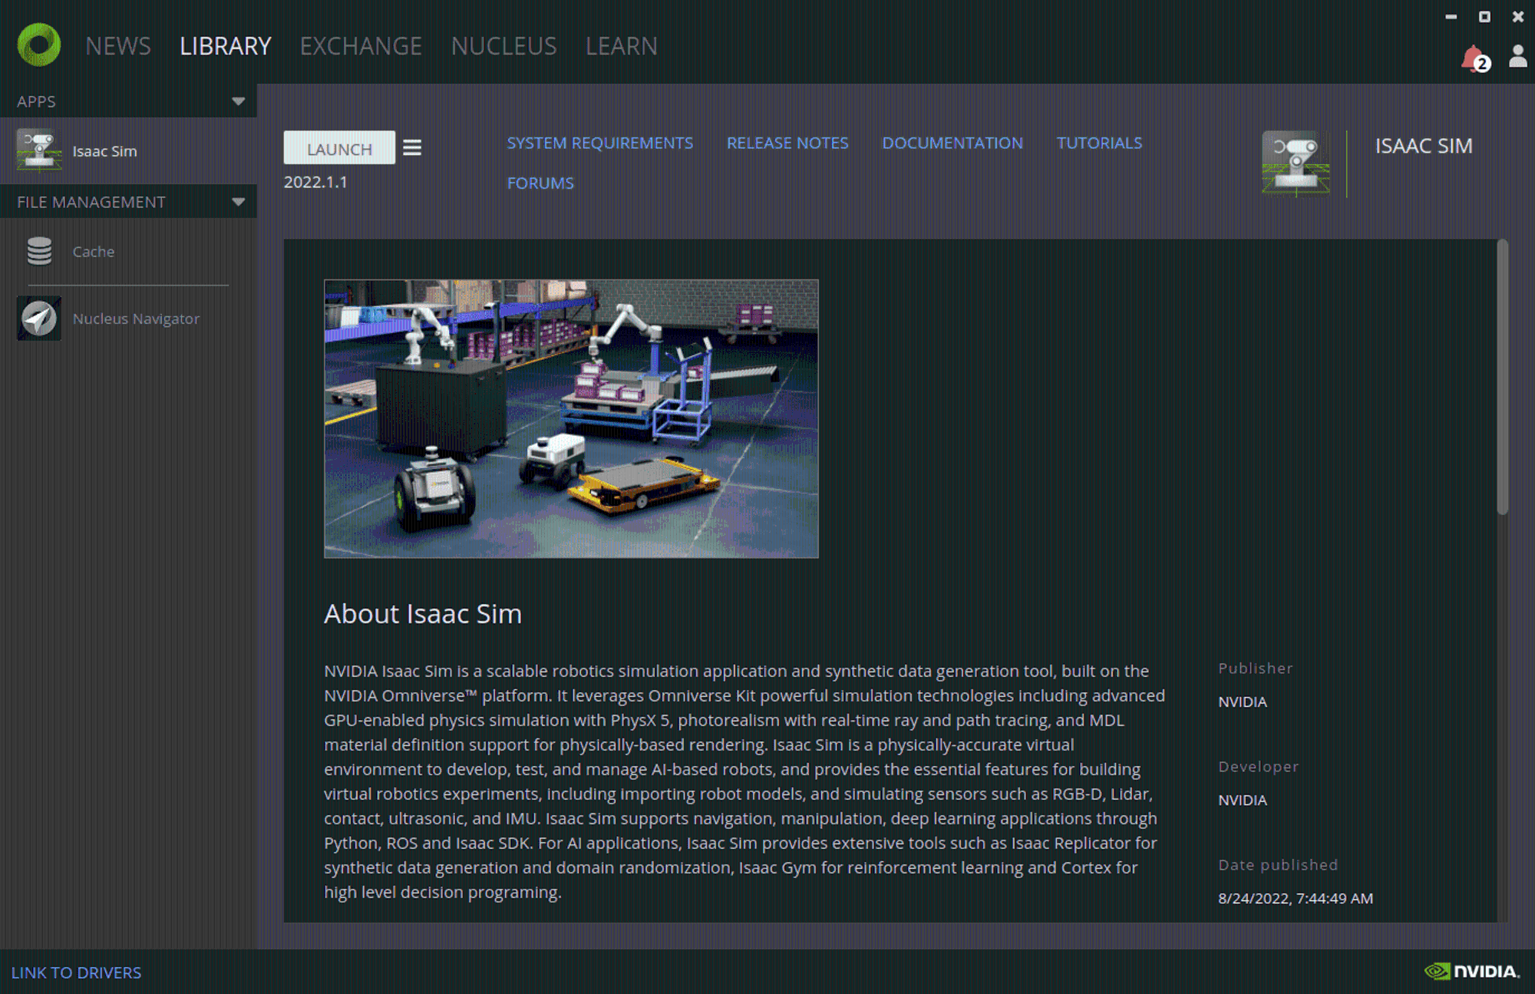The image size is (1535, 994).
Task: Click the Isaac Sim header robot icon
Action: click(1296, 163)
